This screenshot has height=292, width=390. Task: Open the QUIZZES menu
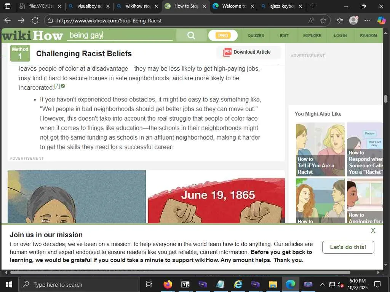[256, 35]
